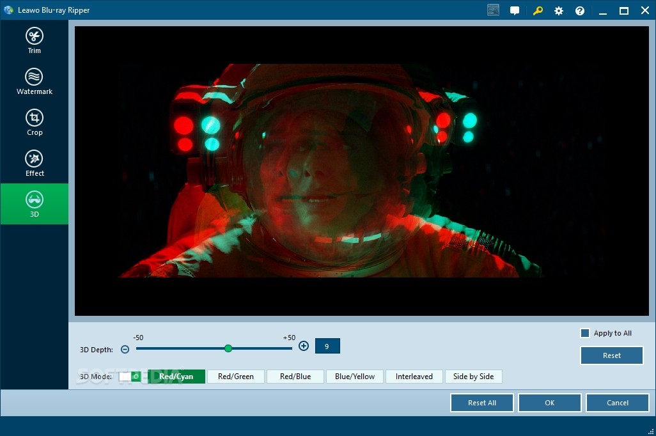Click the 3D Depth slider track
This screenshot has height=436, width=656.
coord(214,348)
